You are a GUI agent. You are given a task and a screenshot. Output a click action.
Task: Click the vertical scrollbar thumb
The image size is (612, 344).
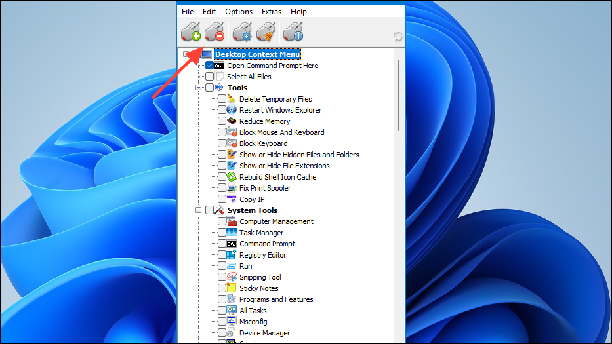pos(399,95)
